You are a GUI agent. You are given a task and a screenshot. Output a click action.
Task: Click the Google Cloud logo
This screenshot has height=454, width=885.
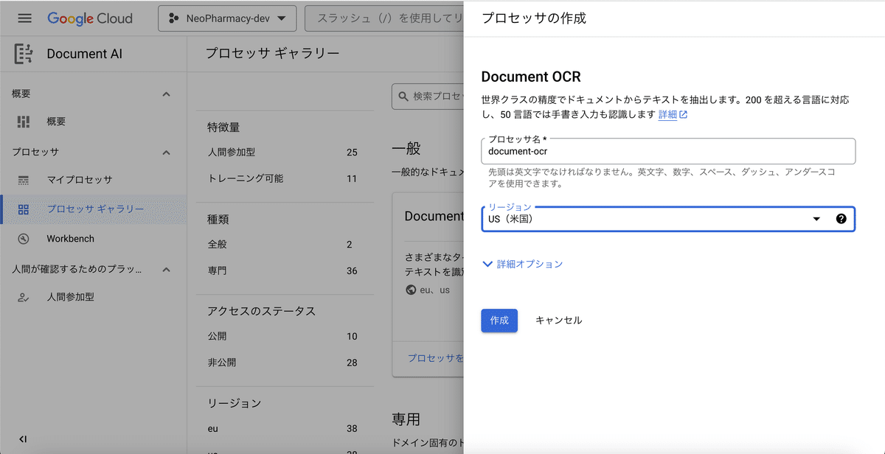tap(89, 18)
